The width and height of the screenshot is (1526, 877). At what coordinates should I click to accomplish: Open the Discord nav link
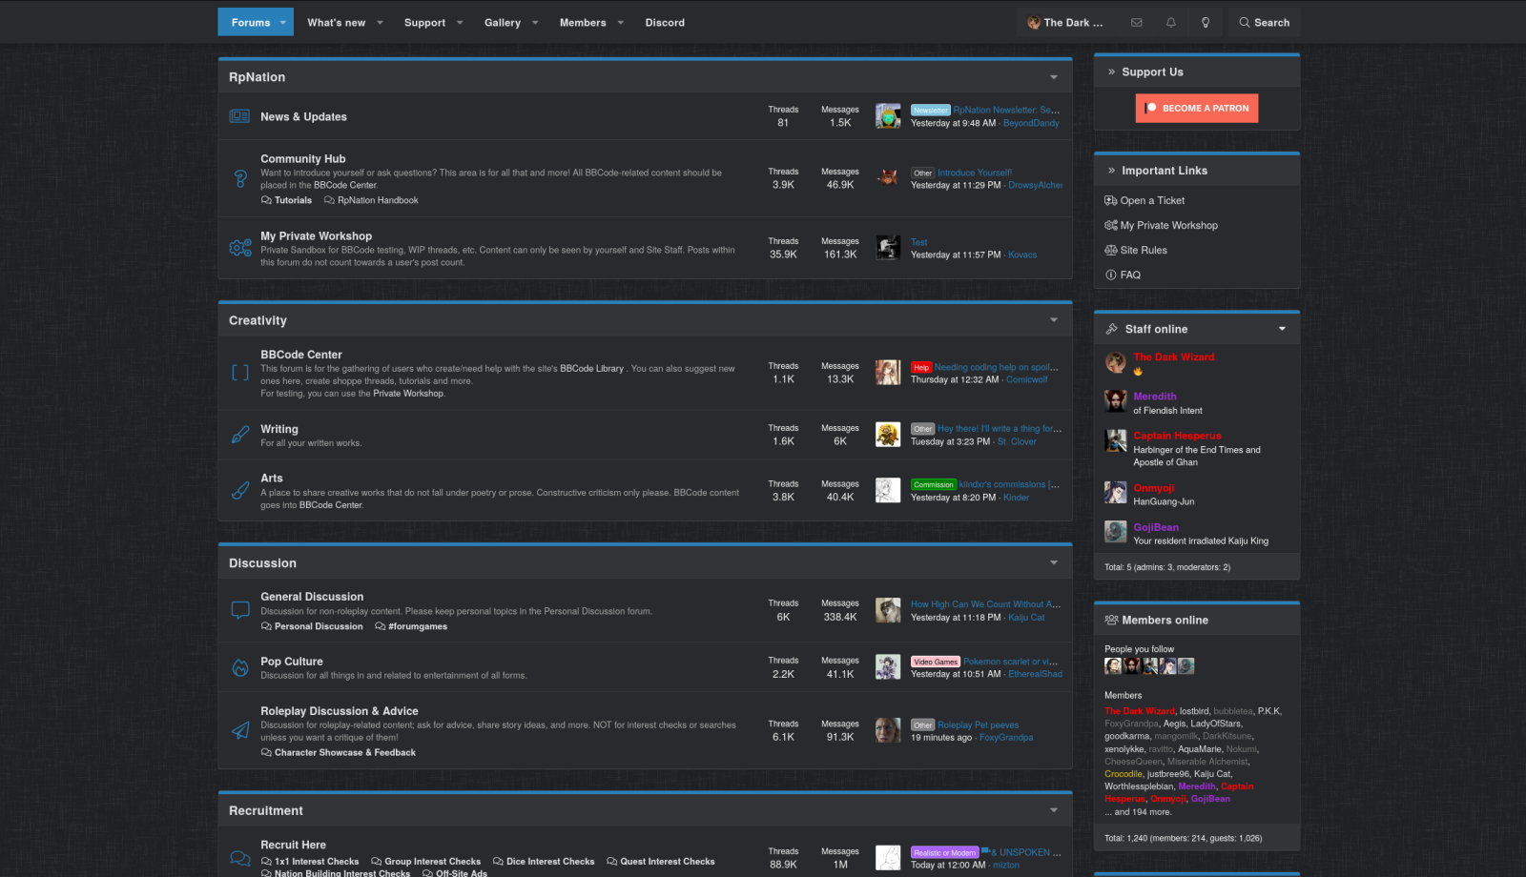tap(665, 22)
